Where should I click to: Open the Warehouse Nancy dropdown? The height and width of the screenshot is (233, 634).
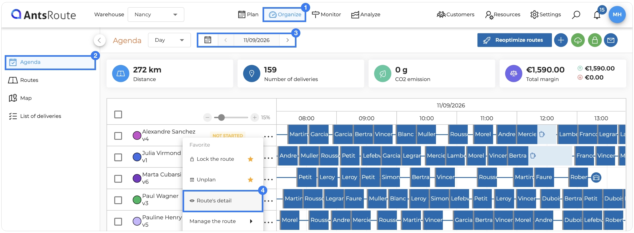156,14
